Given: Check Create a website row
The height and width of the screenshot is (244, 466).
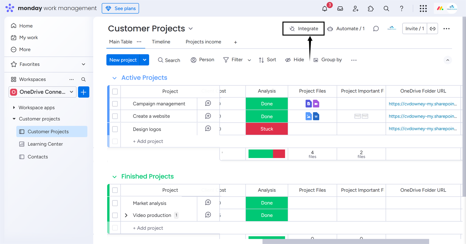Looking at the screenshot, I should point(115,116).
